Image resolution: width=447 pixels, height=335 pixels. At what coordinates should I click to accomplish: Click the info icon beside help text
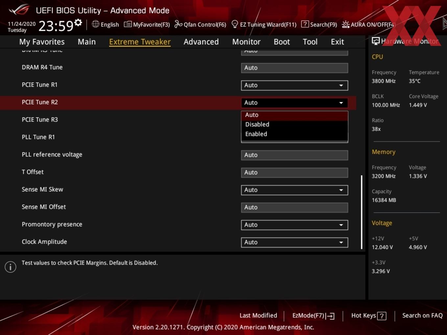coord(11,267)
